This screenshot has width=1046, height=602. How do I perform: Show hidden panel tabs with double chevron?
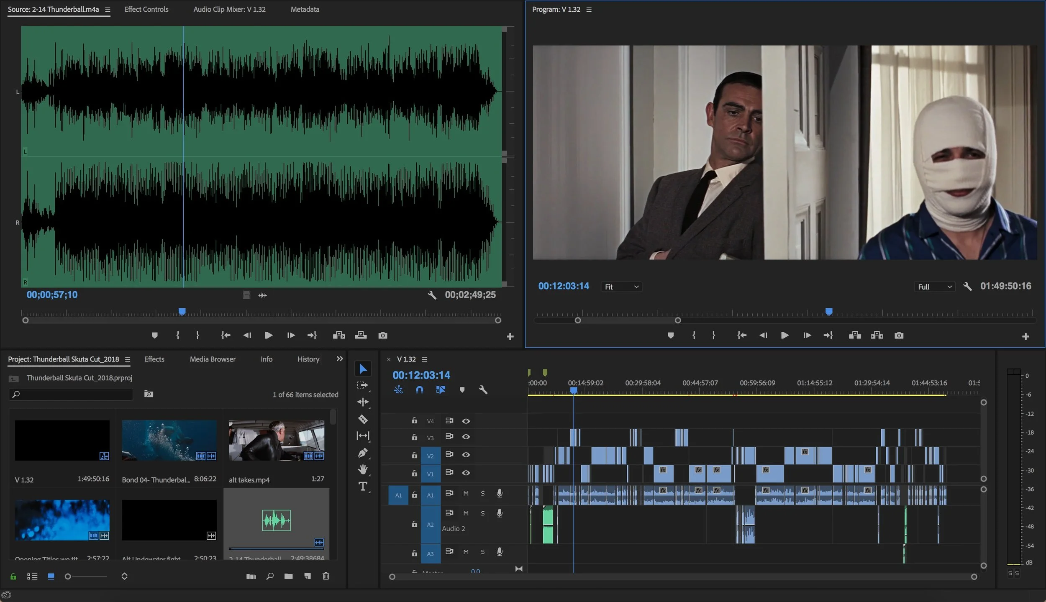point(340,359)
